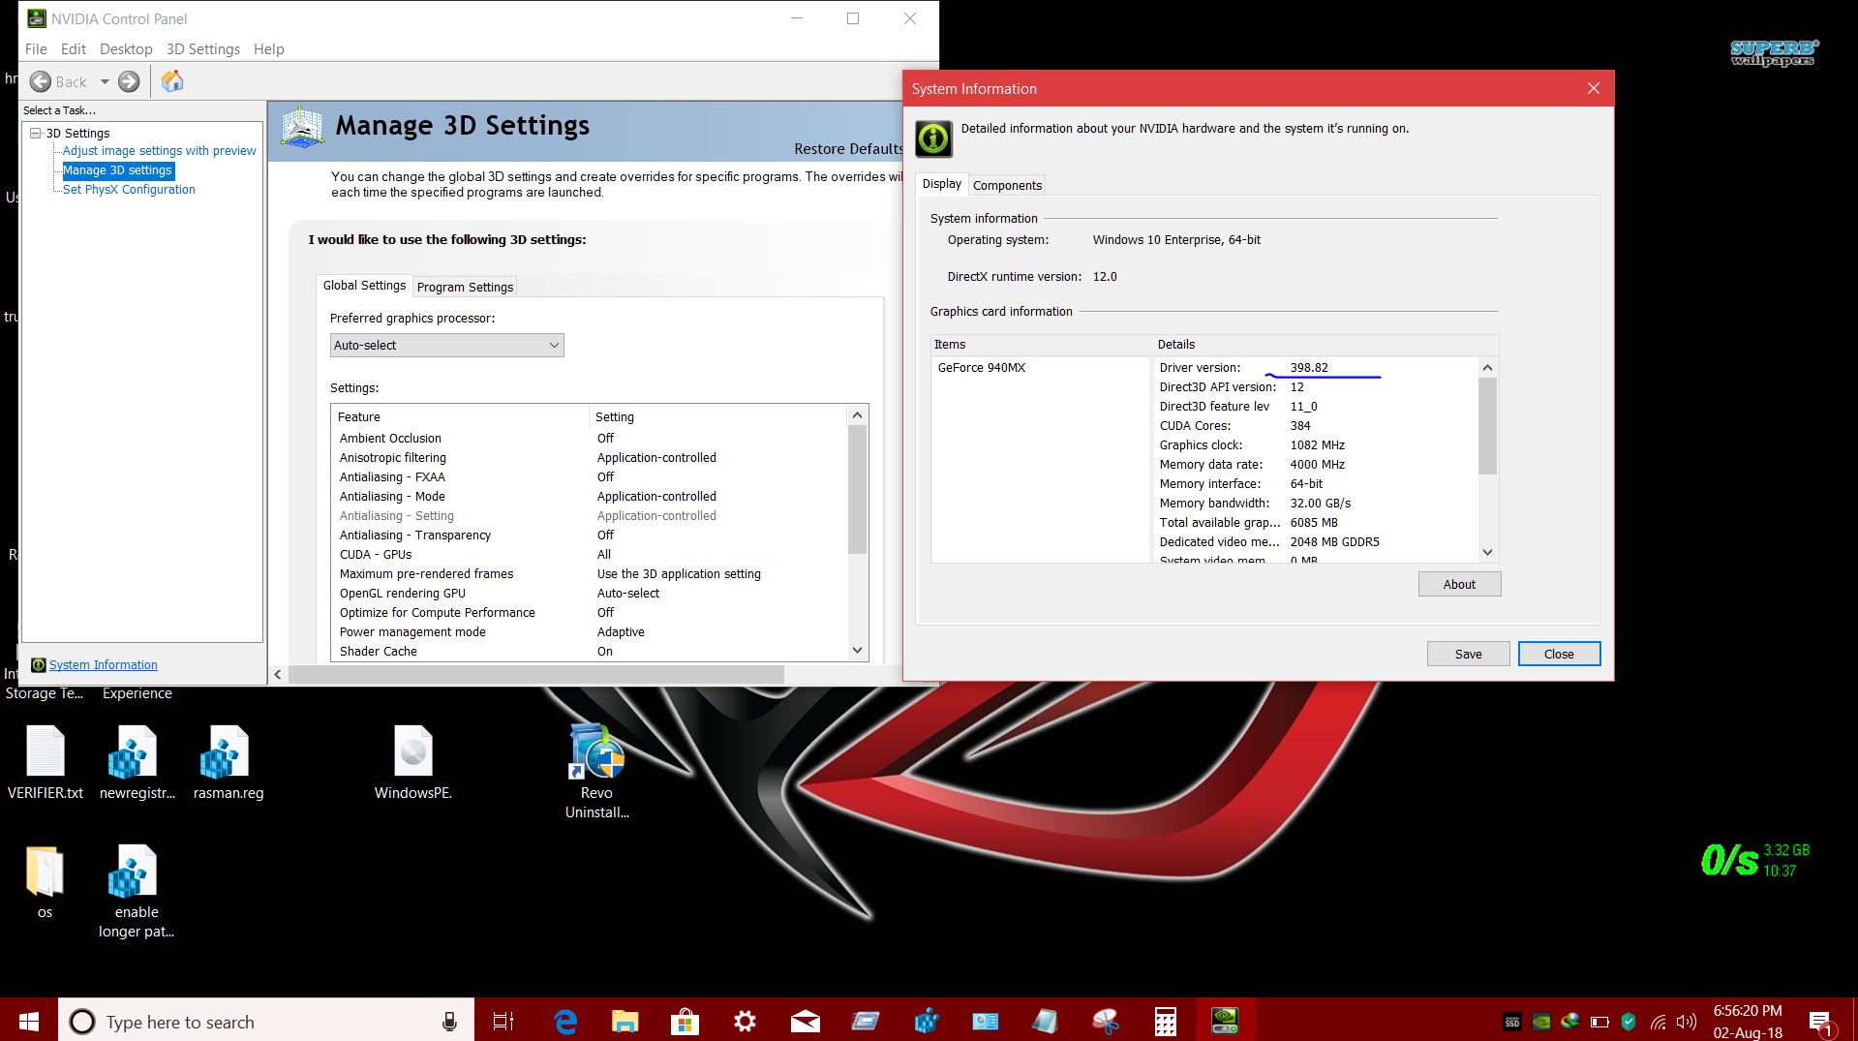Switch to Components tab in System Information
1858x1041 pixels.
click(x=1007, y=185)
